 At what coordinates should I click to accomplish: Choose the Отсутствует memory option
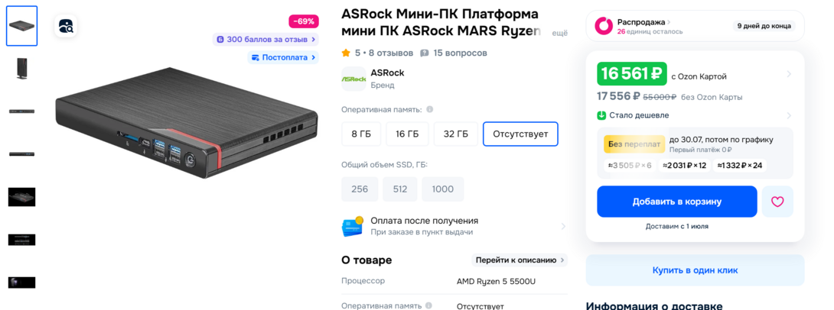[x=520, y=134]
